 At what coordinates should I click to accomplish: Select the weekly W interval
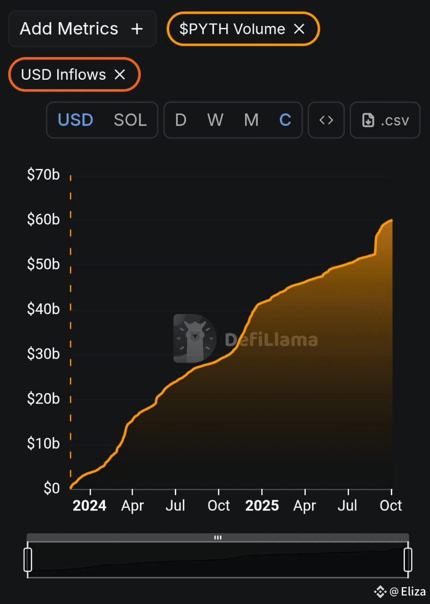click(215, 120)
